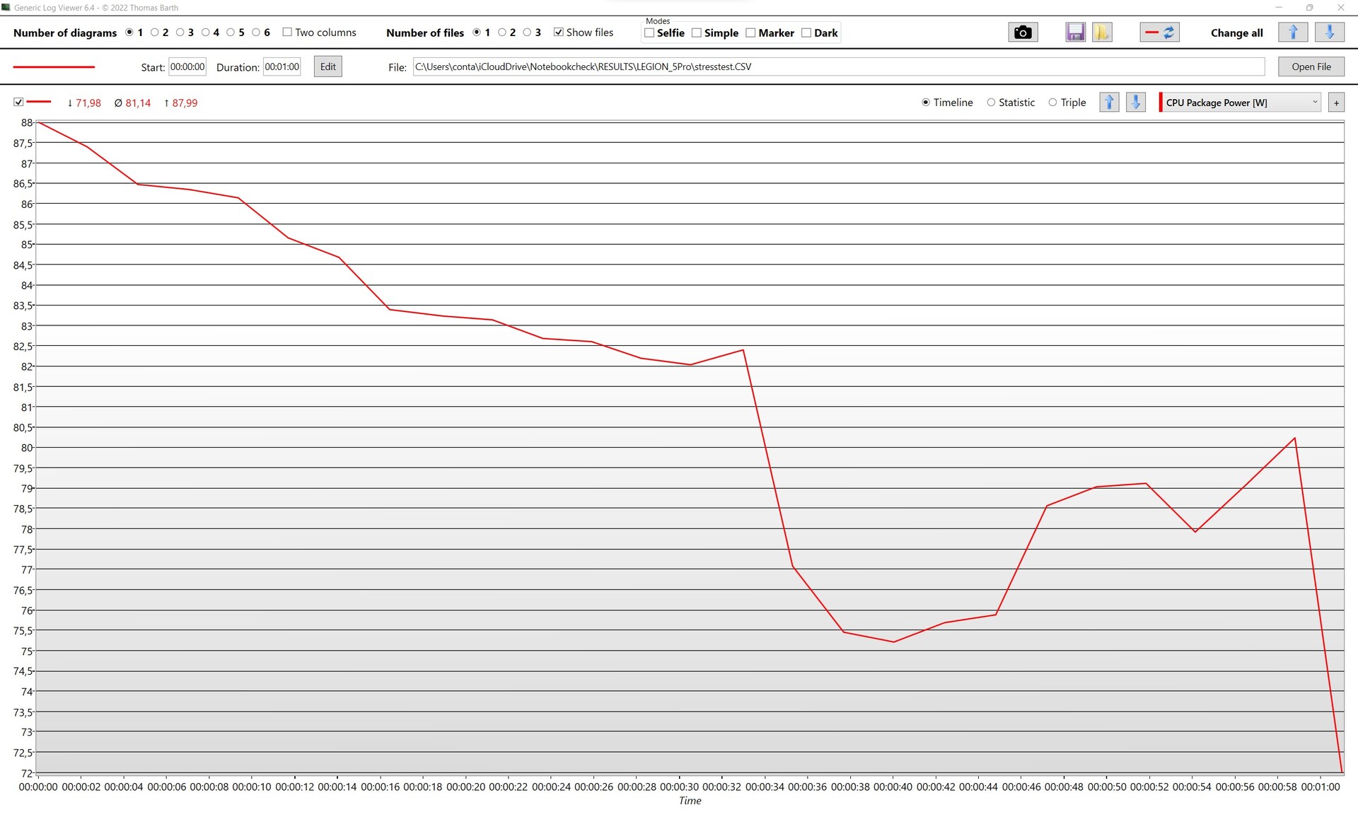Click the camera screenshot icon

1022,33
